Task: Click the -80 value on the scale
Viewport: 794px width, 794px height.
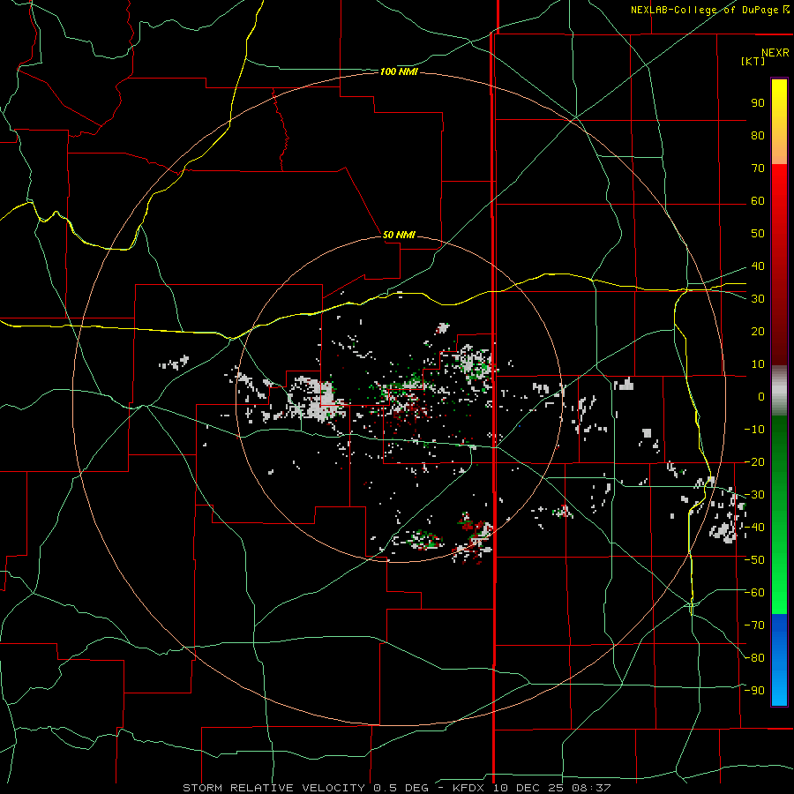Action: pyautogui.click(x=754, y=658)
